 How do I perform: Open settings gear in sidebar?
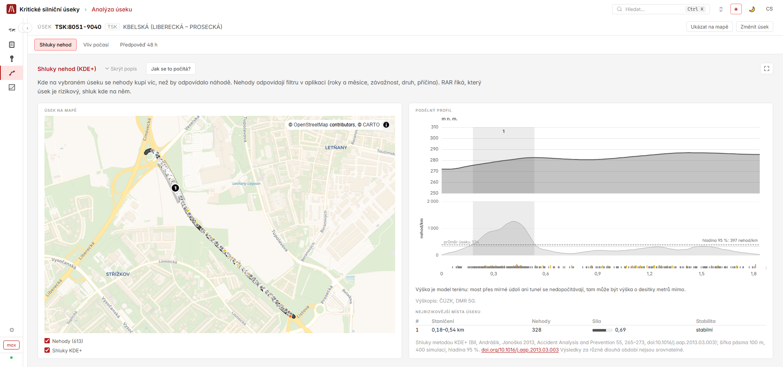pos(12,330)
